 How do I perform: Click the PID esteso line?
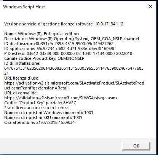(68, 53)
